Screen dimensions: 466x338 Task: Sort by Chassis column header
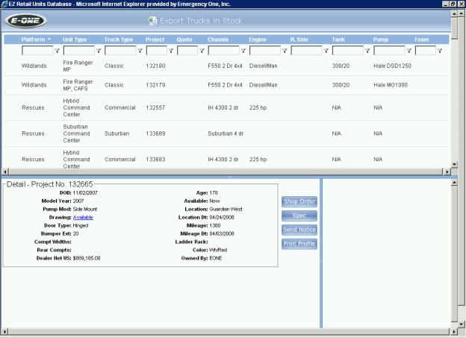218,40
